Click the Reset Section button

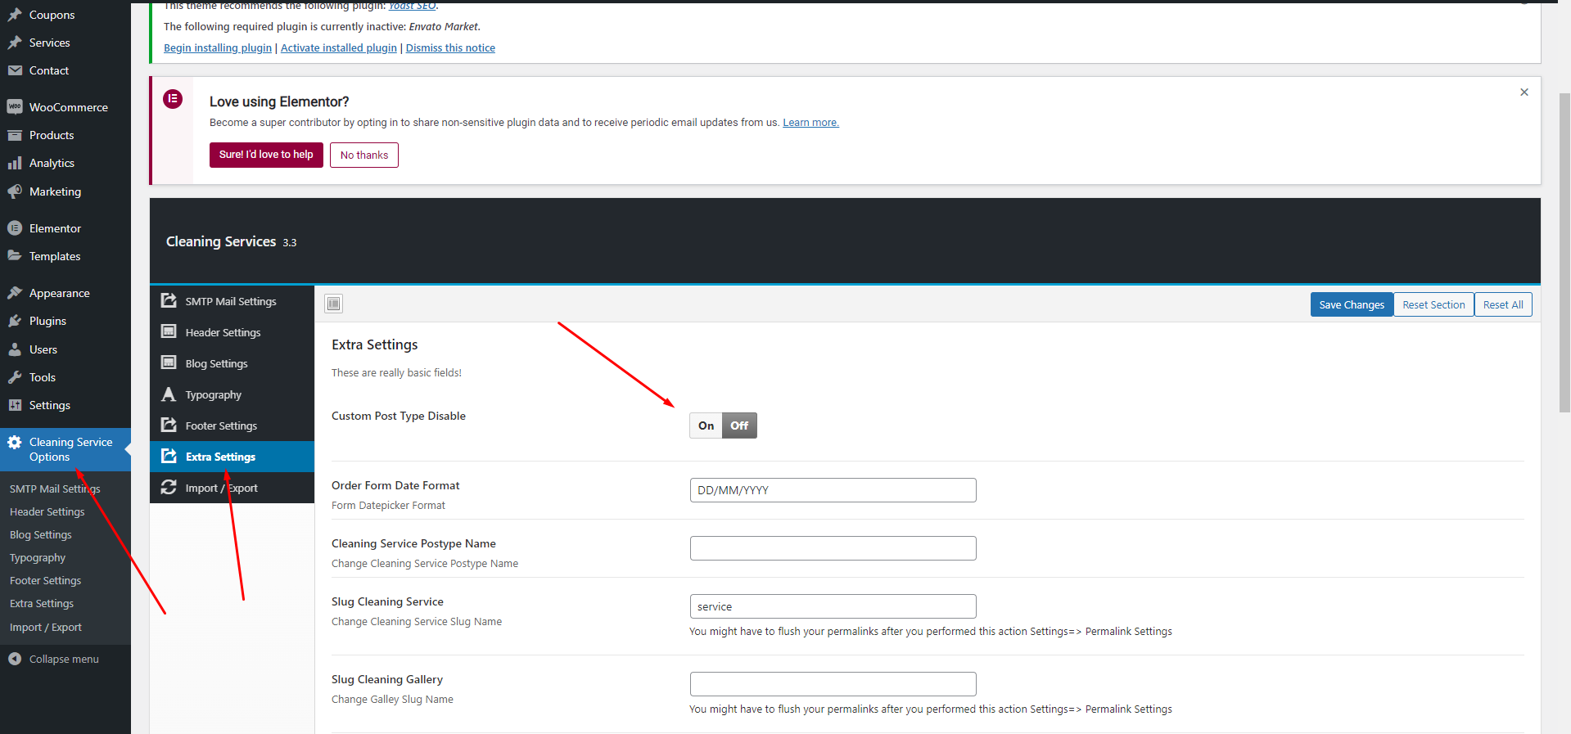[x=1433, y=304]
